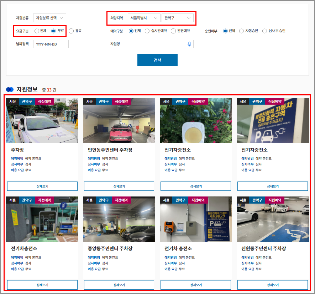Click the 자원명 text input field
315x294 pixels.
[x=157, y=44]
